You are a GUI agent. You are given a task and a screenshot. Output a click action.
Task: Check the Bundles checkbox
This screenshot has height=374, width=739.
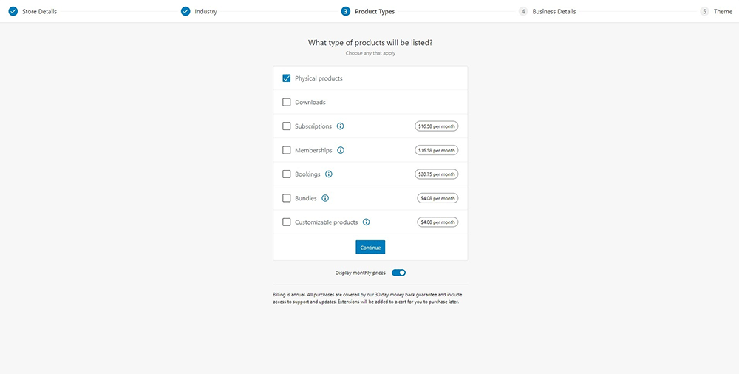click(x=287, y=198)
